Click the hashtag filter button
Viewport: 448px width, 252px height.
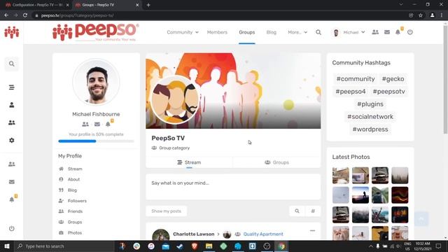[313, 211]
